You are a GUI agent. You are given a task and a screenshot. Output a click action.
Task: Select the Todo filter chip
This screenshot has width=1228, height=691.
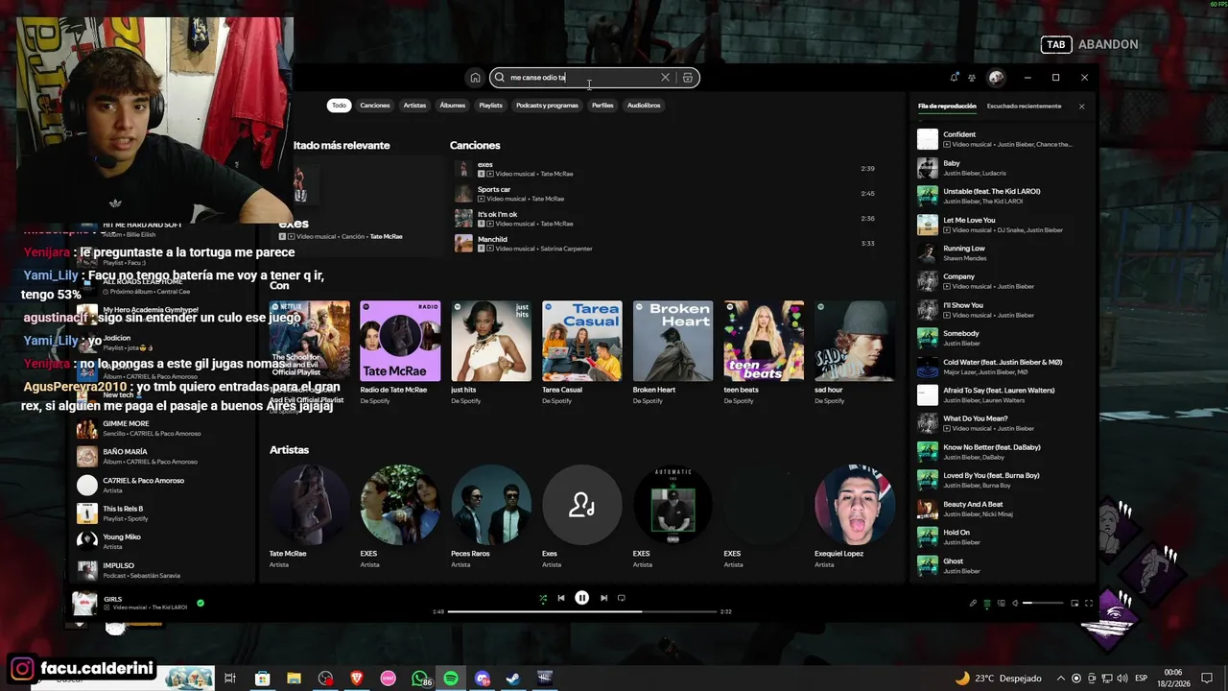pyautogui.click(x=339, y=106)
